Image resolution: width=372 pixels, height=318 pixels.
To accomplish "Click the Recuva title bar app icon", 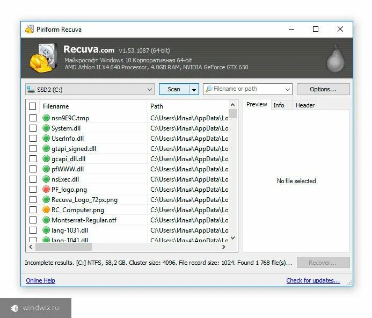I will pyautogui.click(x=30, y=29).
